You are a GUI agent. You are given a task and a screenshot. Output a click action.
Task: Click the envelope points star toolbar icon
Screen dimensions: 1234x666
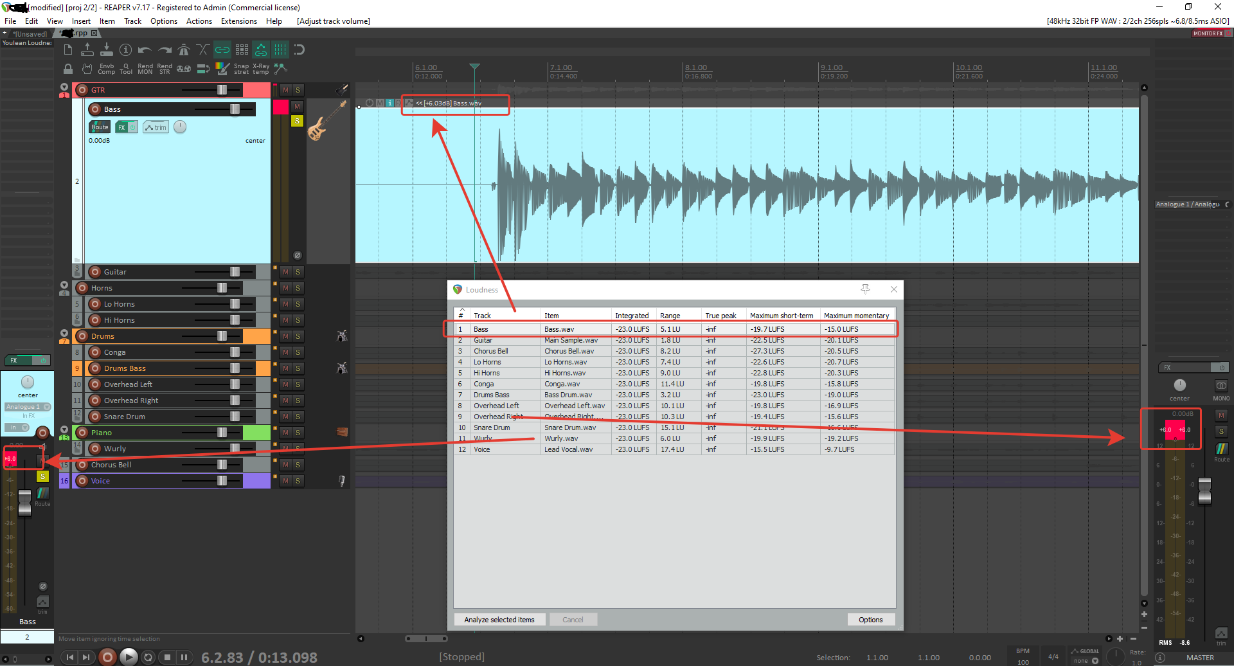click(x=280, y=67)
